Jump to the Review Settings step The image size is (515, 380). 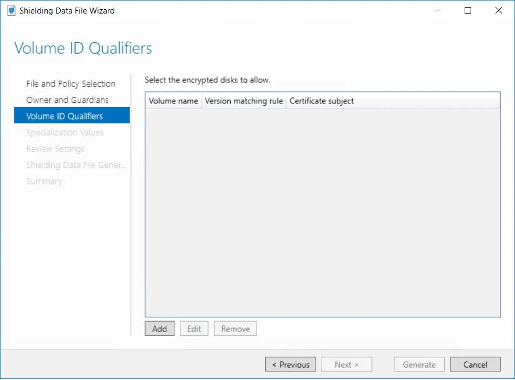pyautogui.click(x=55, y=149)
